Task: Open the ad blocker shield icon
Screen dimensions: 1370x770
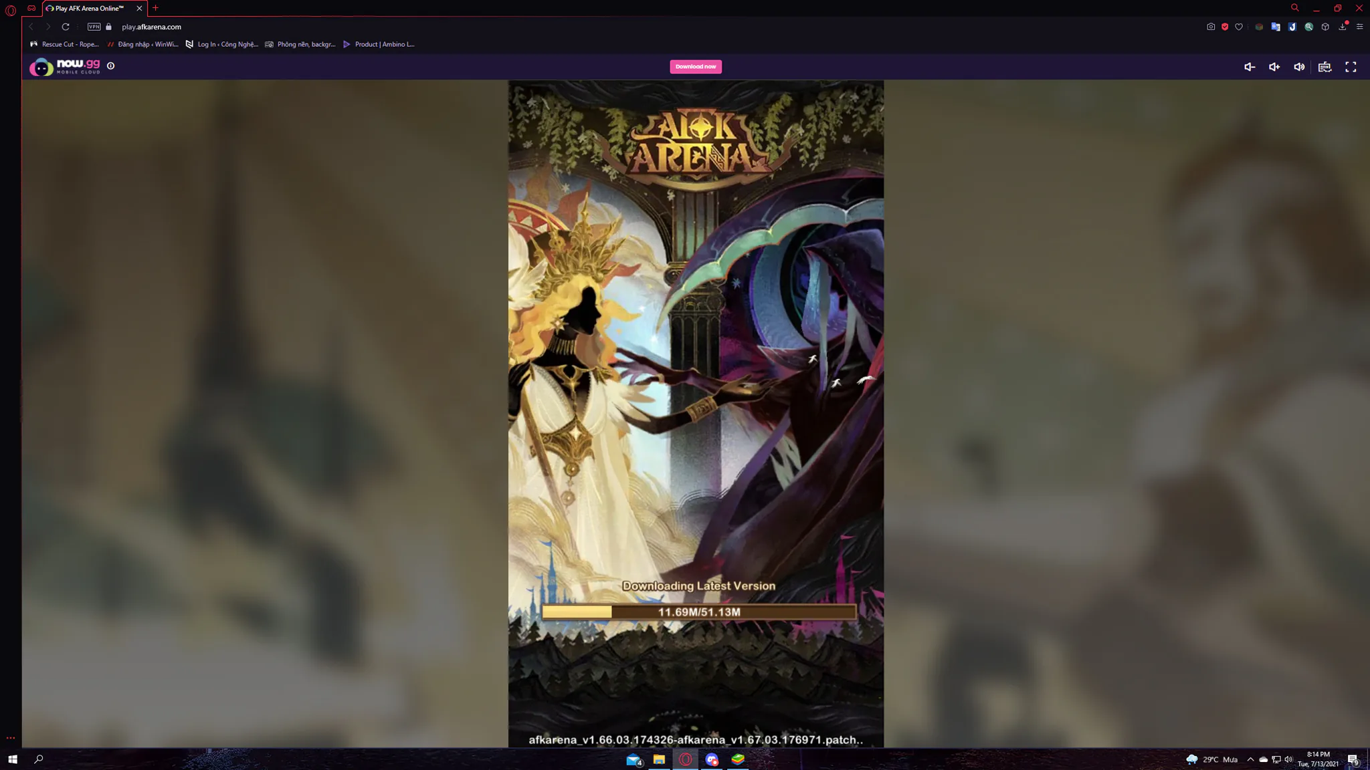Action: click(1225, 27)
